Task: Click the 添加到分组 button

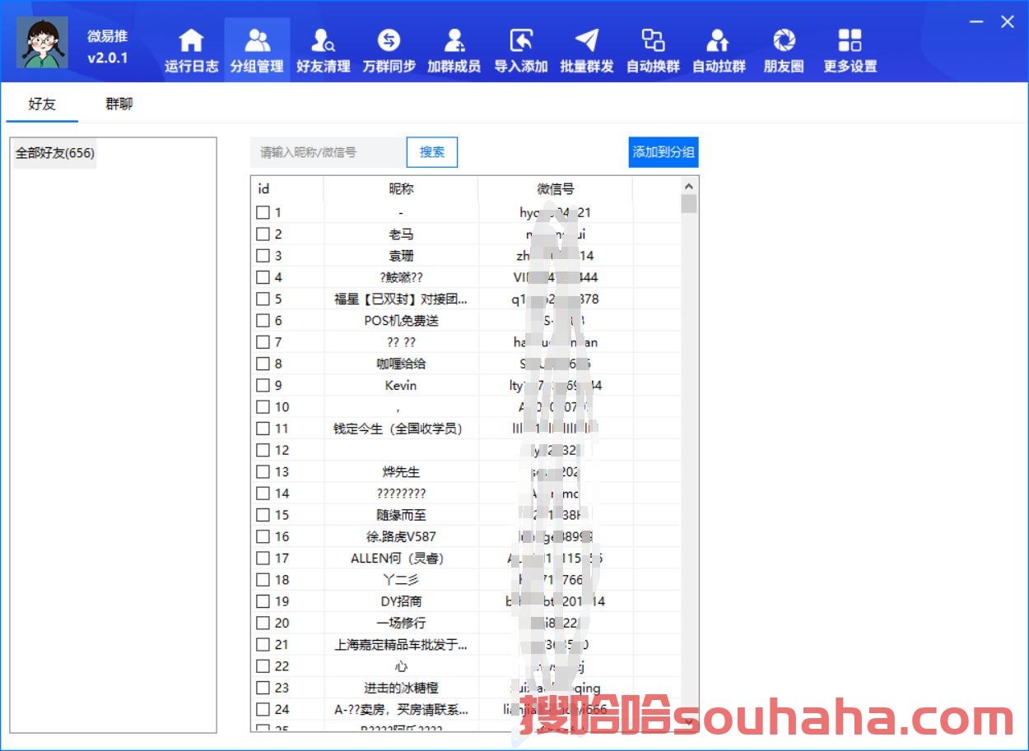Action: [x=663, y=152]
